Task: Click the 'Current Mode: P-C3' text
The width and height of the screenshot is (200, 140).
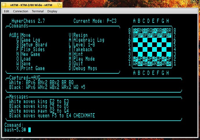Action: click(95, 21)
